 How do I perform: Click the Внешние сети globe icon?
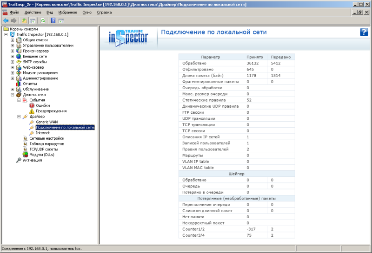pos(19,56)
